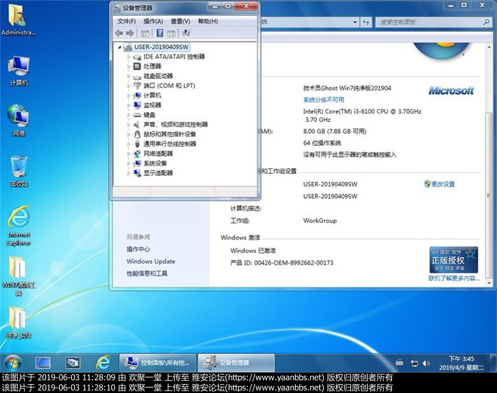497x393 pixels.
Task: Click the switch windows quick-launch icon
Action: 73,363
